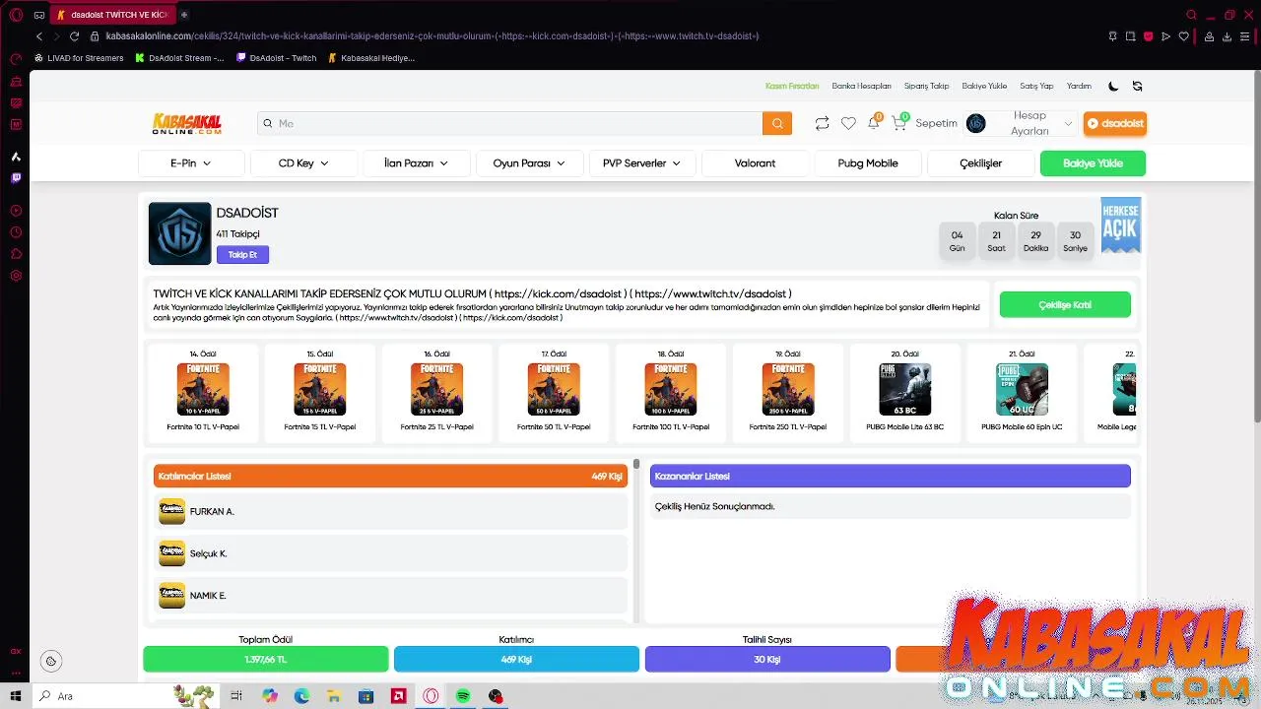Expand the PVP Serverler dropdown menu
Viewport: 1261px width, 709px height.
coord(641,163)
